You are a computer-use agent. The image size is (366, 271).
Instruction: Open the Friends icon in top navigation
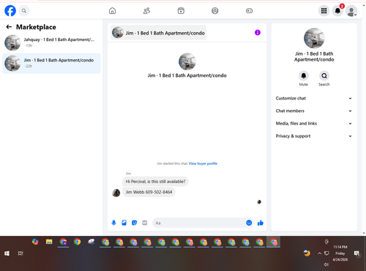coord(146,11)
